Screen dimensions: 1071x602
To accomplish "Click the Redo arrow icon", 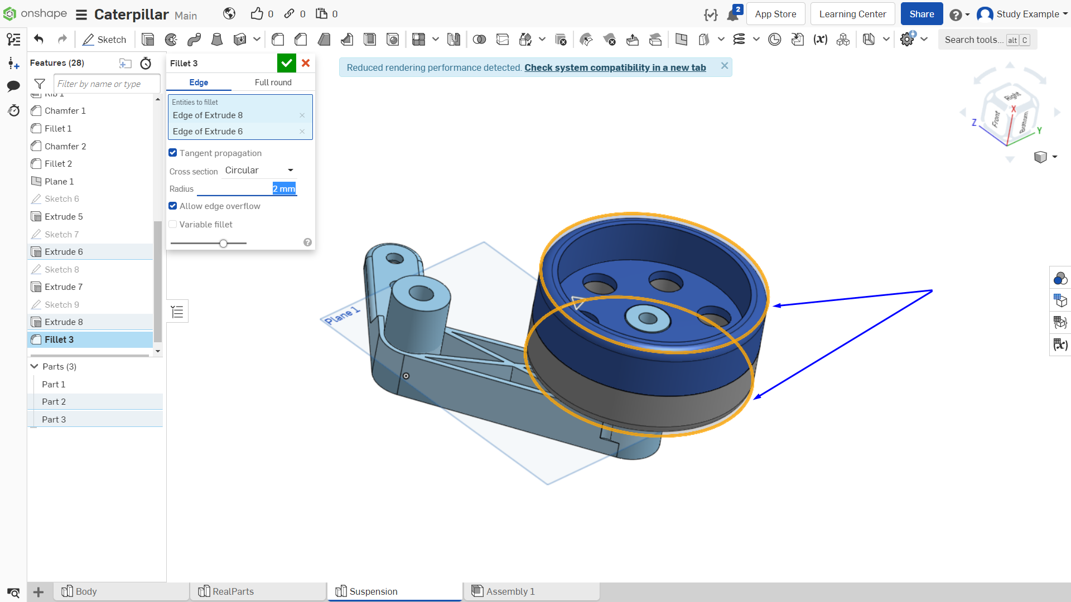I will 62,39.
